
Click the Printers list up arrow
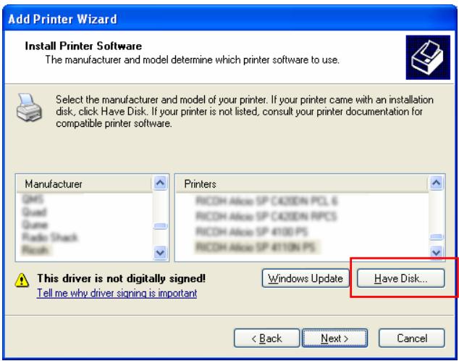point(436,183)
